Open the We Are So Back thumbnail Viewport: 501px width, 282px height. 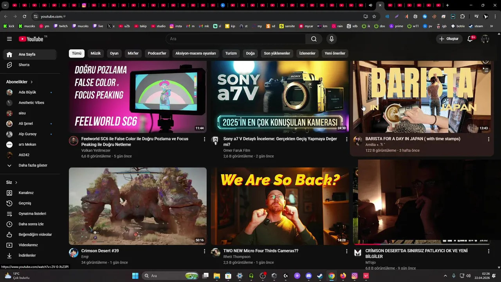tap(280, 206)
